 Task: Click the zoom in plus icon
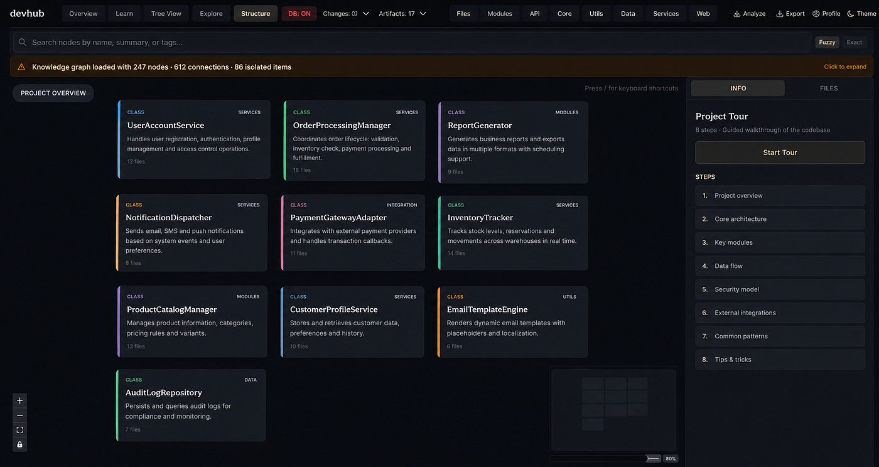tap(20, 400)
